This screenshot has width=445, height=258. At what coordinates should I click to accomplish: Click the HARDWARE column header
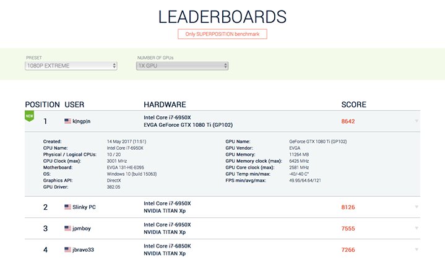click(165, 105)
